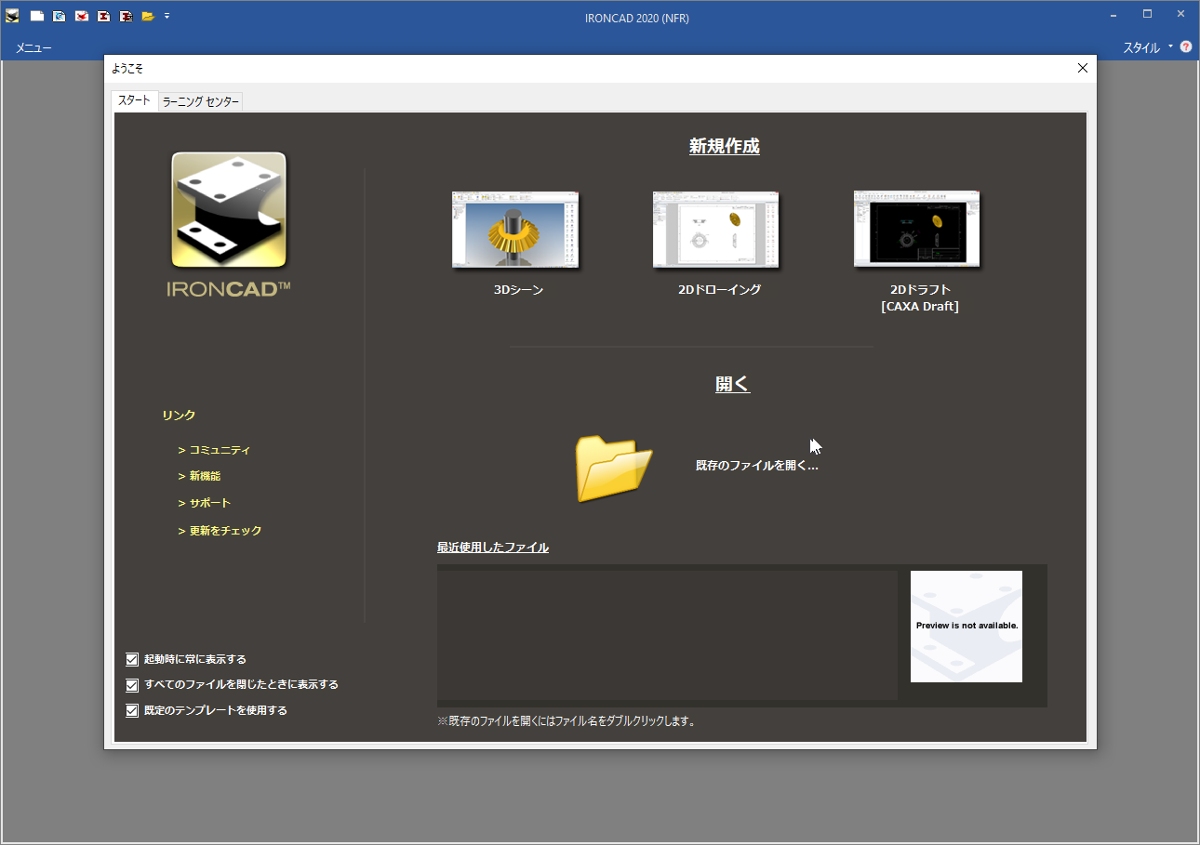The height and width of the screenshot is (845, 1200).
Task: Select the 3Dシーン thumbnail
Action: [x=515, y=231]
